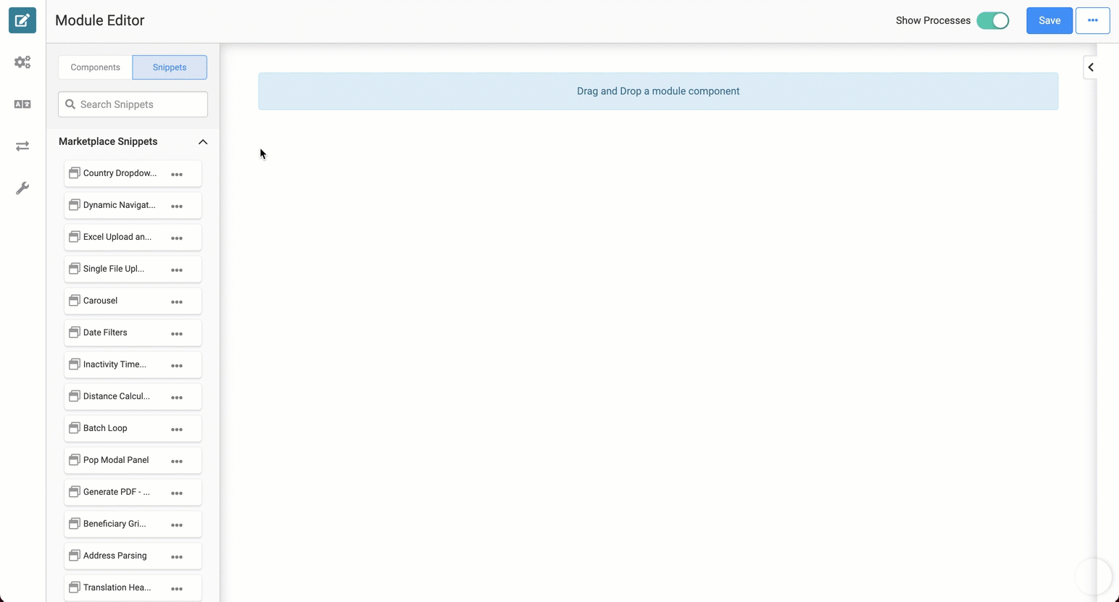Open options for Address Parsing snippet
The width and height of the screenshot is (1119, 602).
point(177,557)
